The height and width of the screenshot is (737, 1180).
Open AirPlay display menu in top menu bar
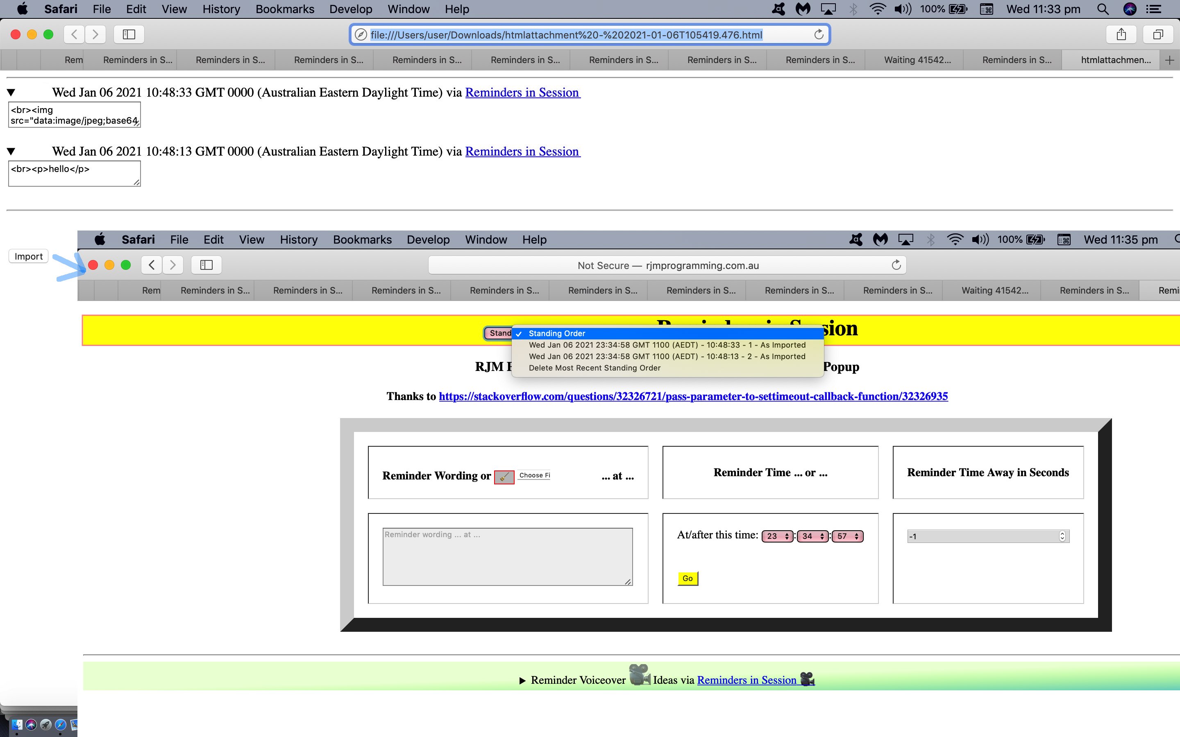tap(828, 9)
